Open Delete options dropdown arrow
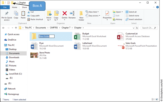Viewport: 163px width, 102px height. [65, 20]
